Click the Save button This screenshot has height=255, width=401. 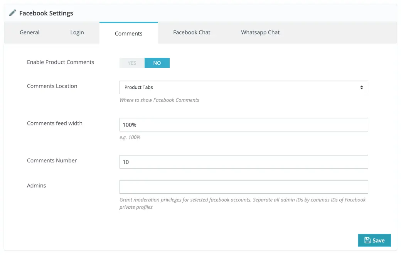pyautogui.click(x=374, y=240)
